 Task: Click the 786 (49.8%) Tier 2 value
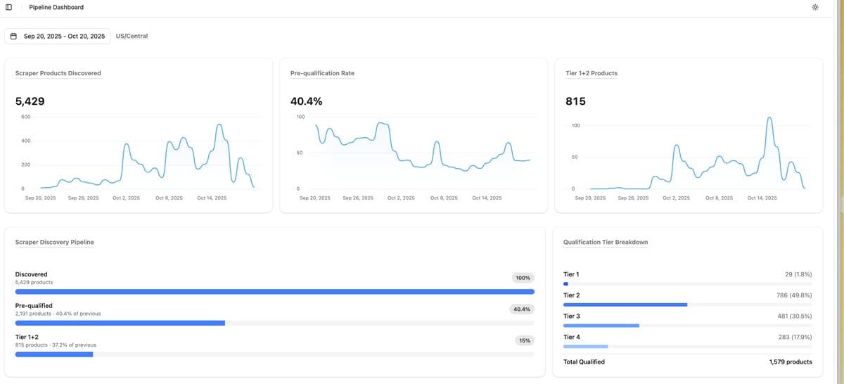794,295
